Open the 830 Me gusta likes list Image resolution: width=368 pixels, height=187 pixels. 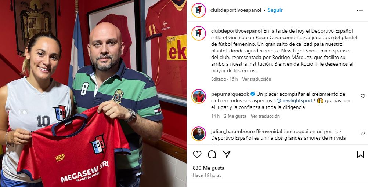209,168
